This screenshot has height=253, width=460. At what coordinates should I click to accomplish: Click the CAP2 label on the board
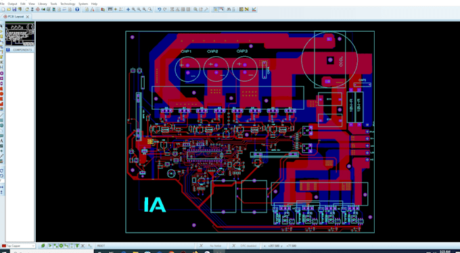212,51
